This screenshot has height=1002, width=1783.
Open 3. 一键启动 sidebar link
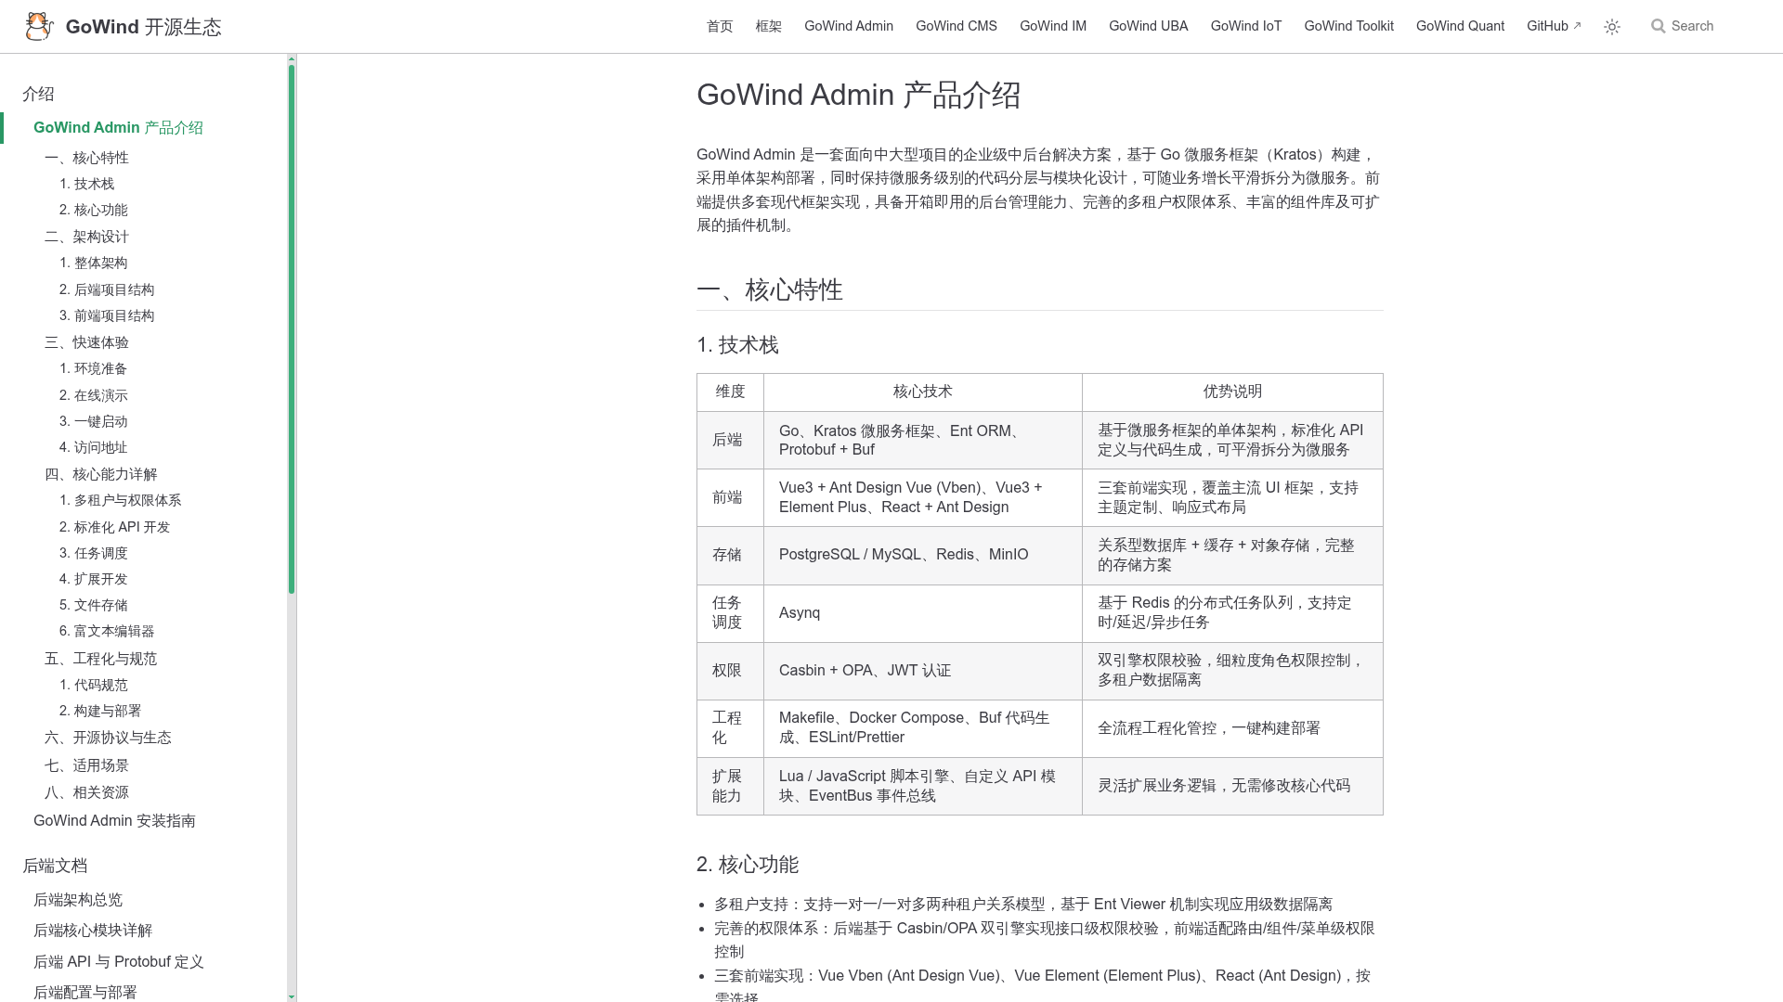93,421
